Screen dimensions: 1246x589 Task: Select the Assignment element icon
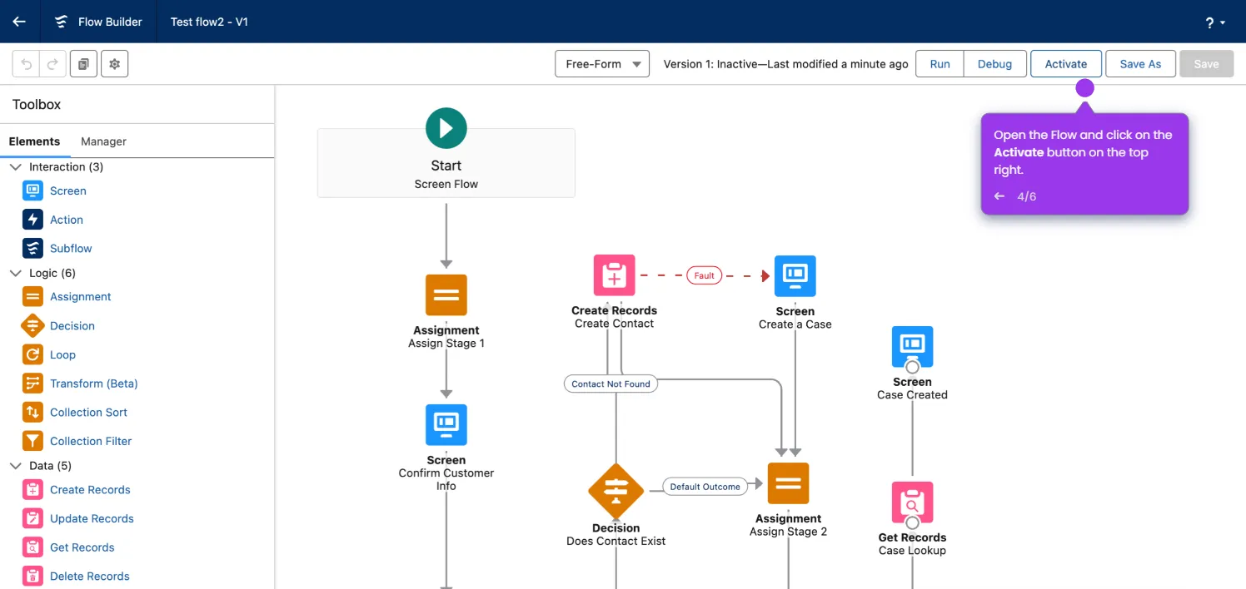pyautogui.click(x=32, y=296)
